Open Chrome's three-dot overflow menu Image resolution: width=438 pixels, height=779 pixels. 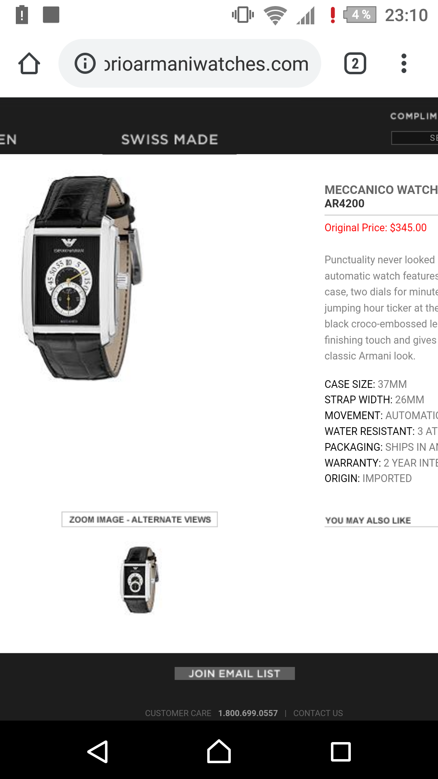pyautogui.click(x=404, y=64)
